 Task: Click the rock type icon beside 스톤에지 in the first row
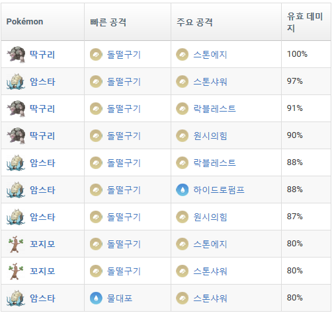click(183, 54)
